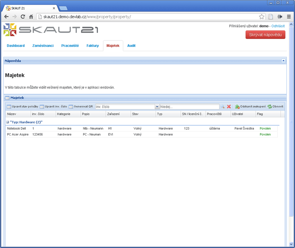295x248 pixels.
Task: Open the Zaměstnanci tab
Action: click(43, 46)
